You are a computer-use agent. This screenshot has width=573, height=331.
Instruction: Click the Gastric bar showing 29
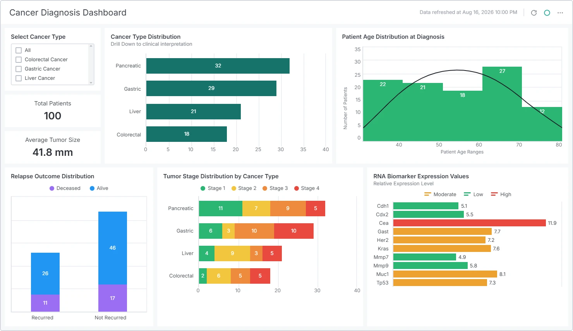211,88
